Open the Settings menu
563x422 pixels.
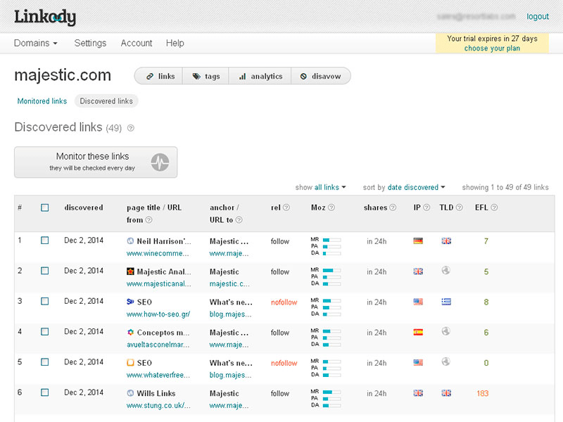coord(90,43)
